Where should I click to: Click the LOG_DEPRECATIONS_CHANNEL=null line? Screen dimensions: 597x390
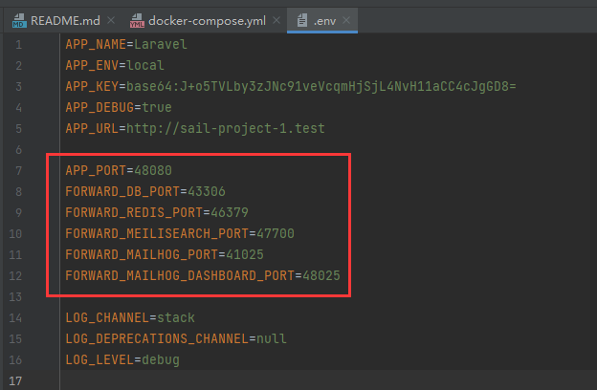coord(175,338)
